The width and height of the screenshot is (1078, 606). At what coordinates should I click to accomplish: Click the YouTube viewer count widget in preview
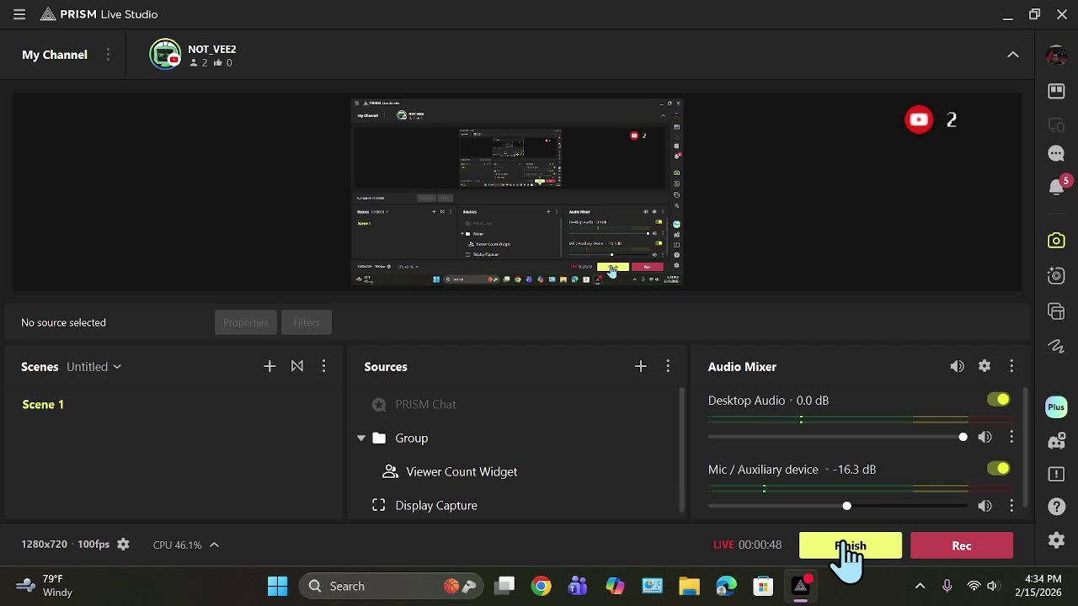point(931,120)
